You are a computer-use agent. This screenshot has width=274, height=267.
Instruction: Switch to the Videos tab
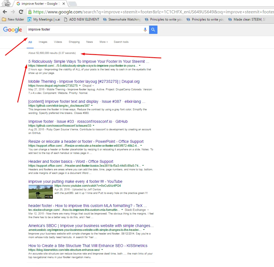coord(58,42)
